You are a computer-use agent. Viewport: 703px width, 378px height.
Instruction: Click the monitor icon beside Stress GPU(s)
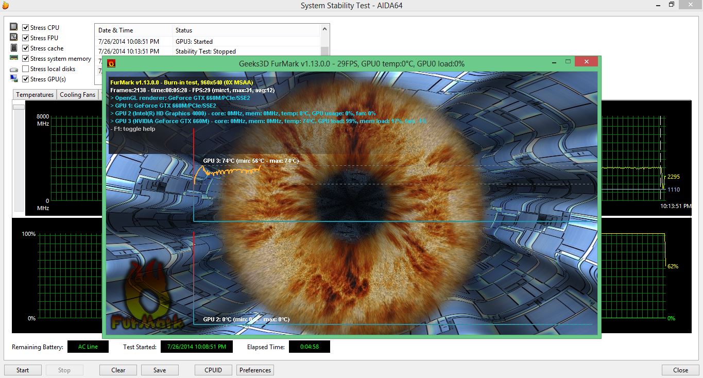(x=14, y=79)
